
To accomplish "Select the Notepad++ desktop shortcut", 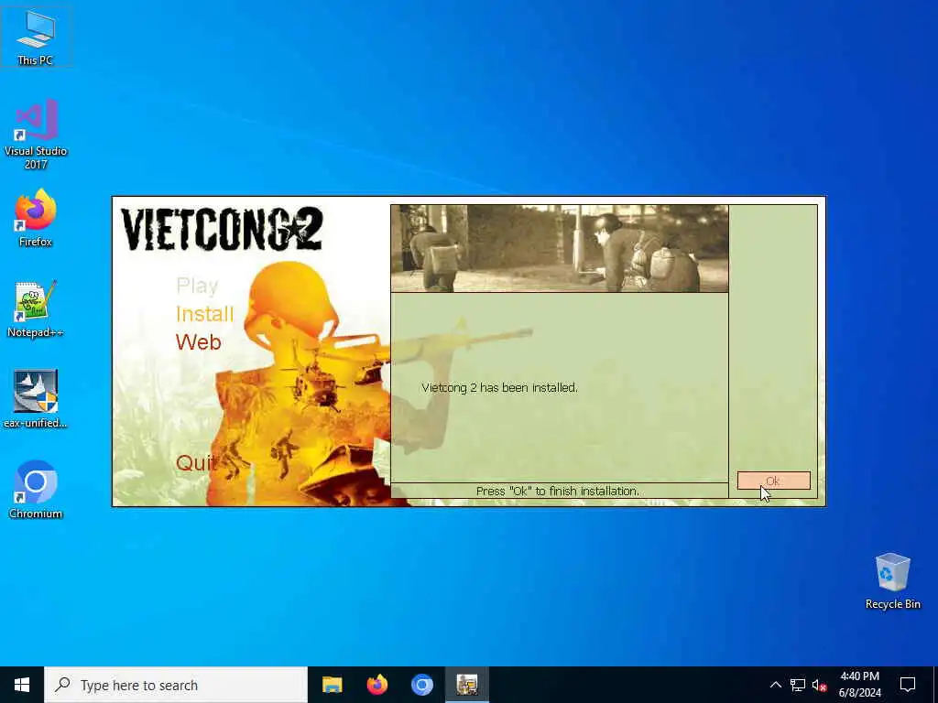I will tap(36, 309).
